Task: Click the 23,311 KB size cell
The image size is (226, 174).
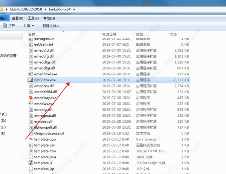Action: [x=180, y=80]
